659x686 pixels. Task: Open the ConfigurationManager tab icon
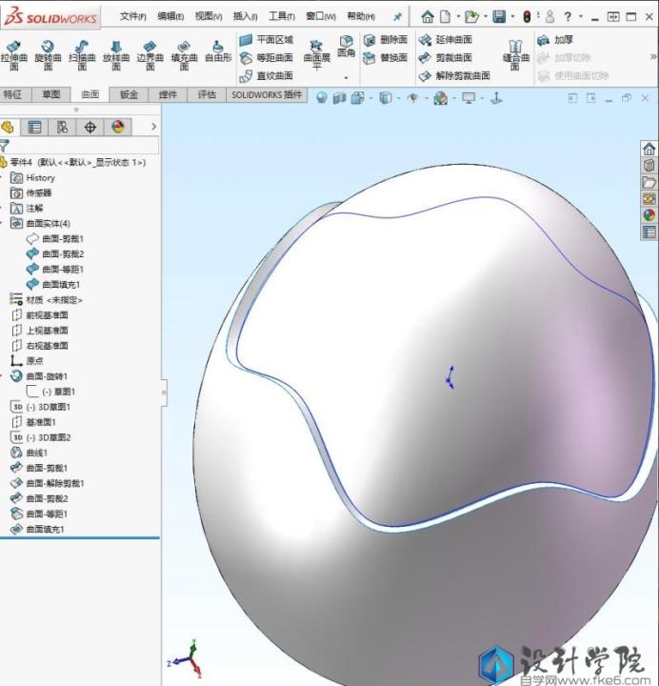[x=62, y=127]
